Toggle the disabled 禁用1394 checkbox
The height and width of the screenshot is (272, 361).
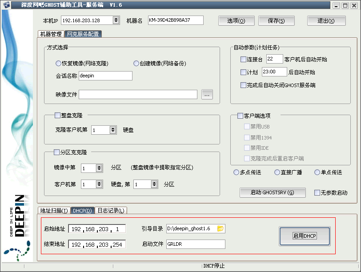[247, 138]
